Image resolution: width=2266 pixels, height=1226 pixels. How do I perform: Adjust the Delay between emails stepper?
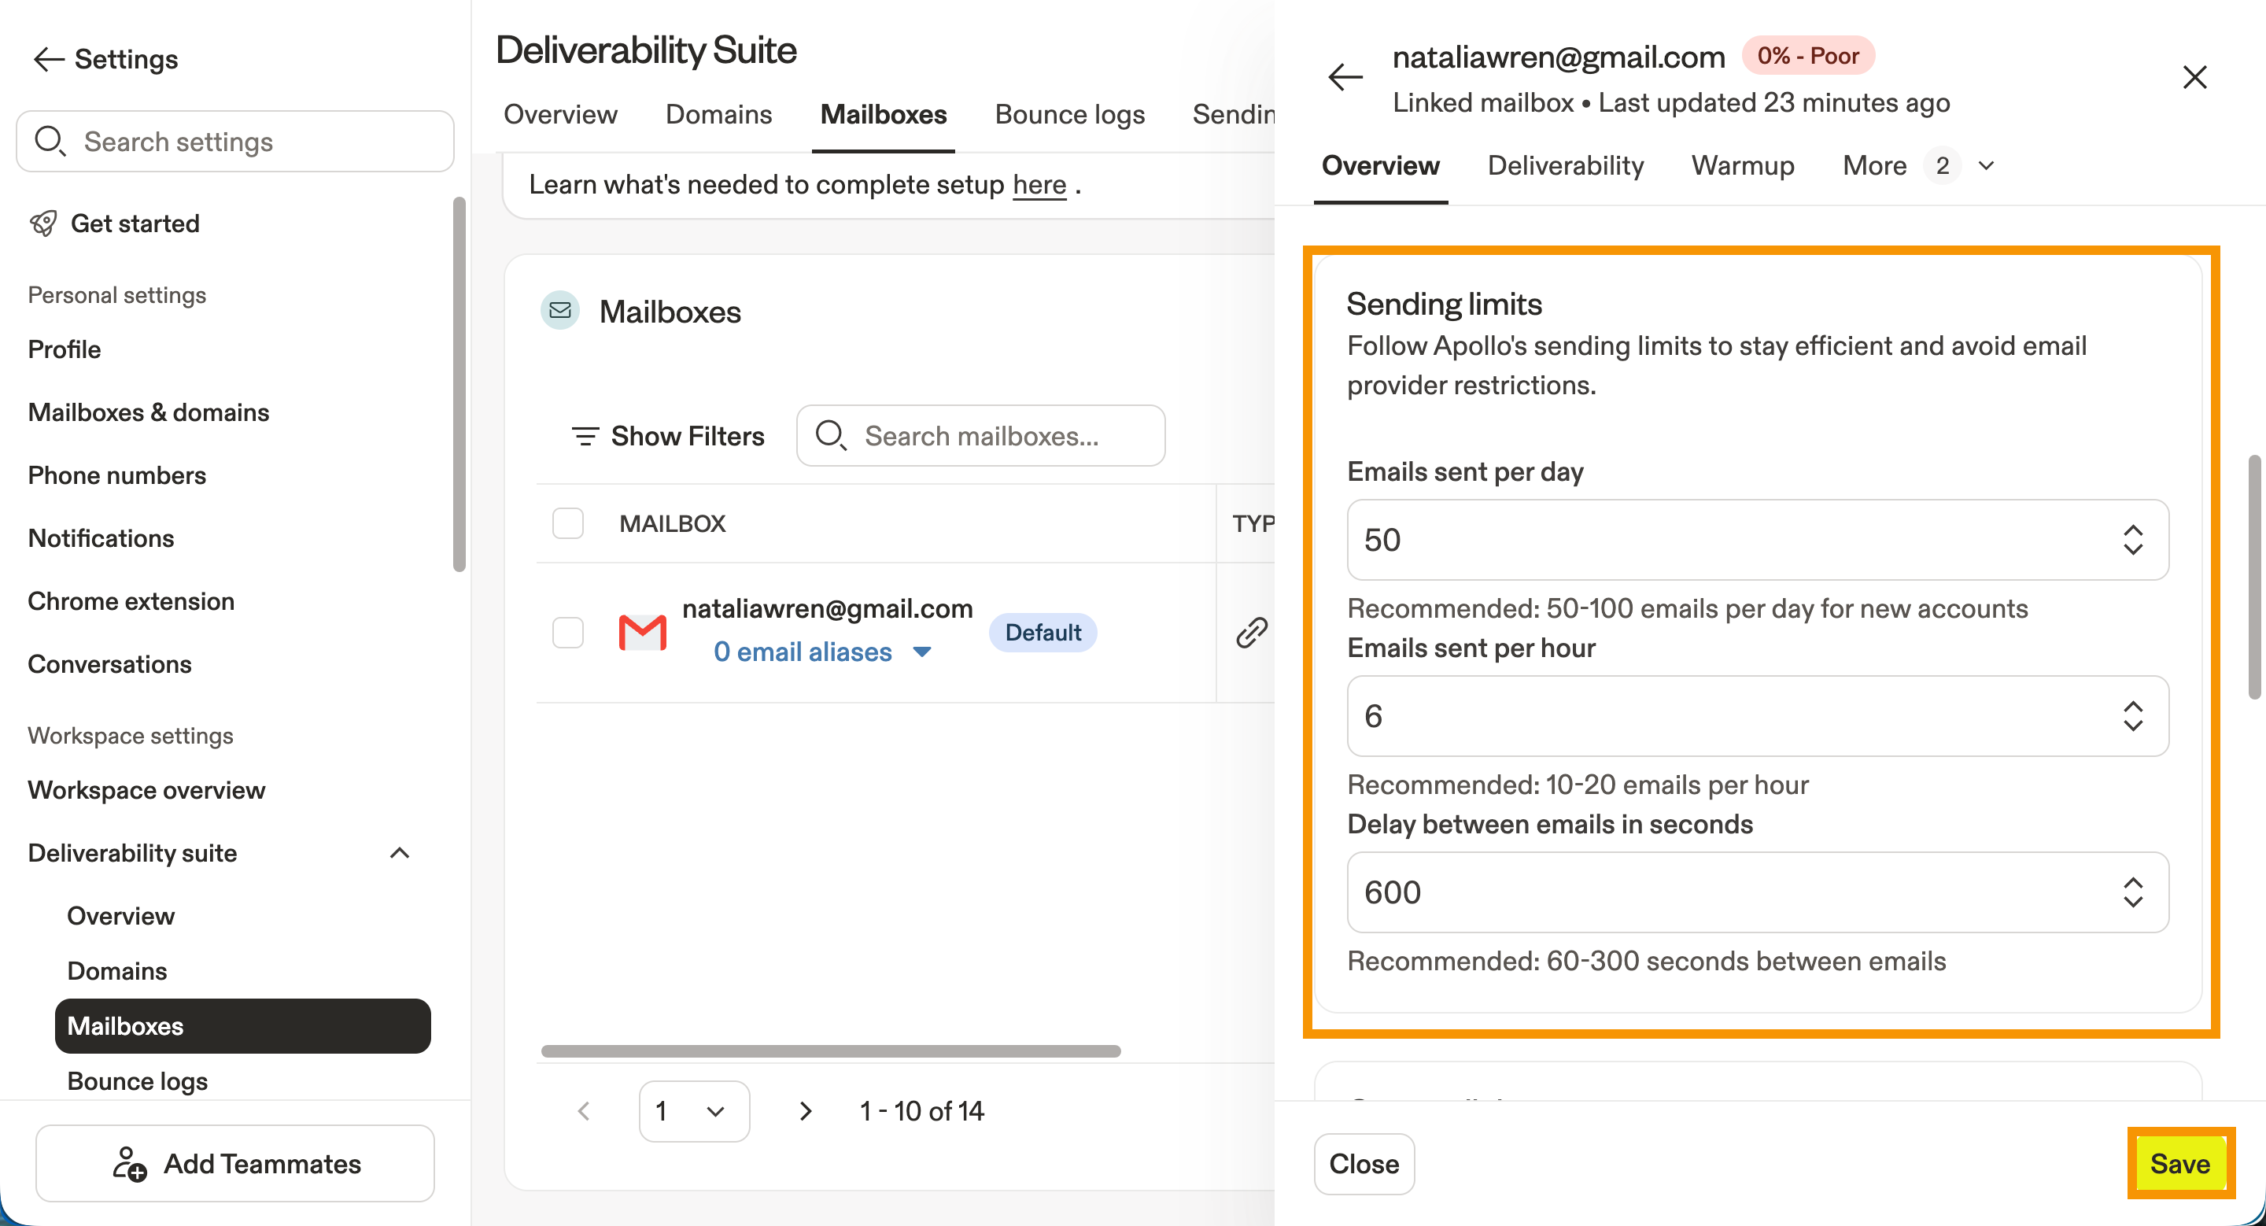(x=2132, y=892)
